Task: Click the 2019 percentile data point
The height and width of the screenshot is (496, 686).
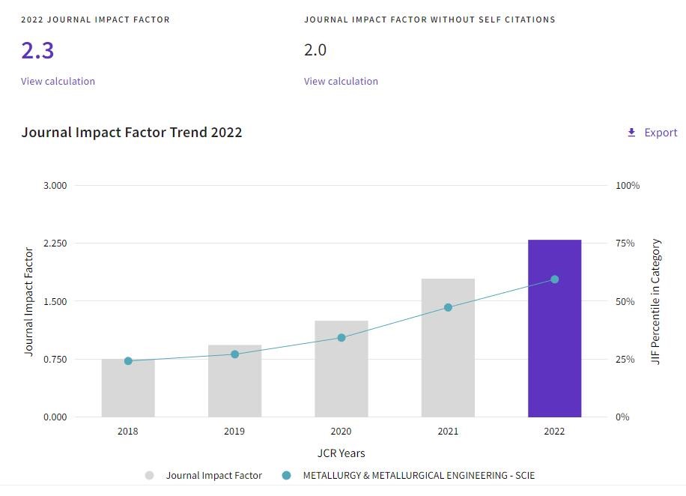Action: [x=234, y=354]
